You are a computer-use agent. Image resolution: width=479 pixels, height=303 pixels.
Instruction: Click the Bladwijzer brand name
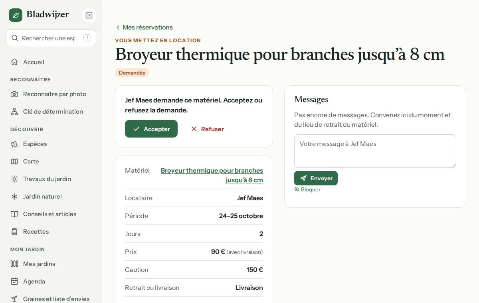click(x=48, y=15)
